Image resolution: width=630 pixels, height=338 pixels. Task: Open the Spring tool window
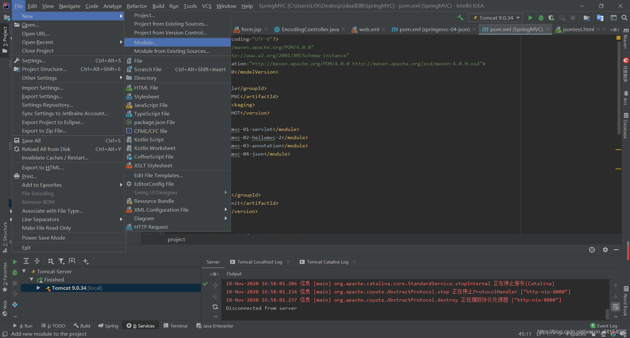click(108, 326)
